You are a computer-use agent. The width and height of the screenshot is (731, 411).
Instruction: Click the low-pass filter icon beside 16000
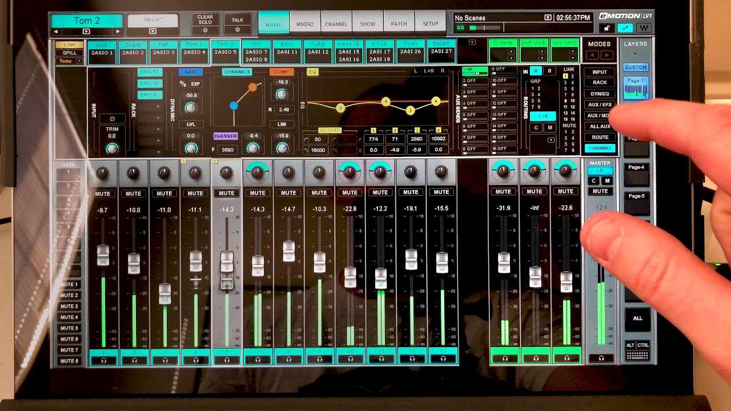(x=306, y=150)
